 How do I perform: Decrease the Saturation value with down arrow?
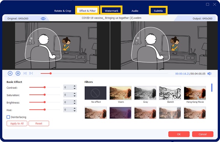point(75,96)
